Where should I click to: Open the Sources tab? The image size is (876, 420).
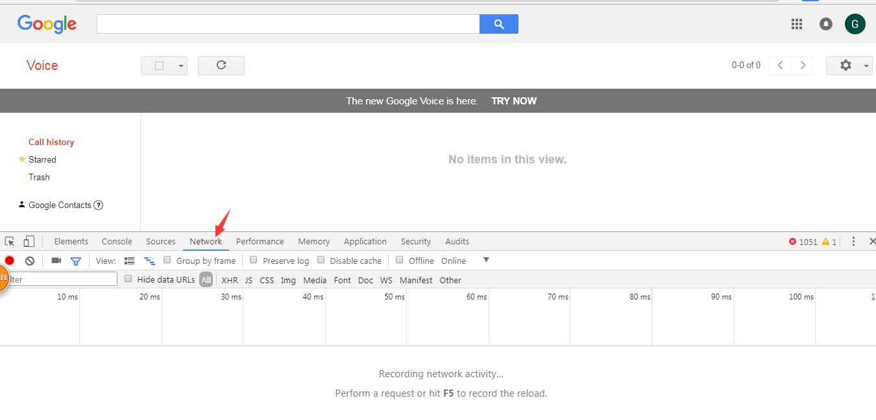click(161, 241)
